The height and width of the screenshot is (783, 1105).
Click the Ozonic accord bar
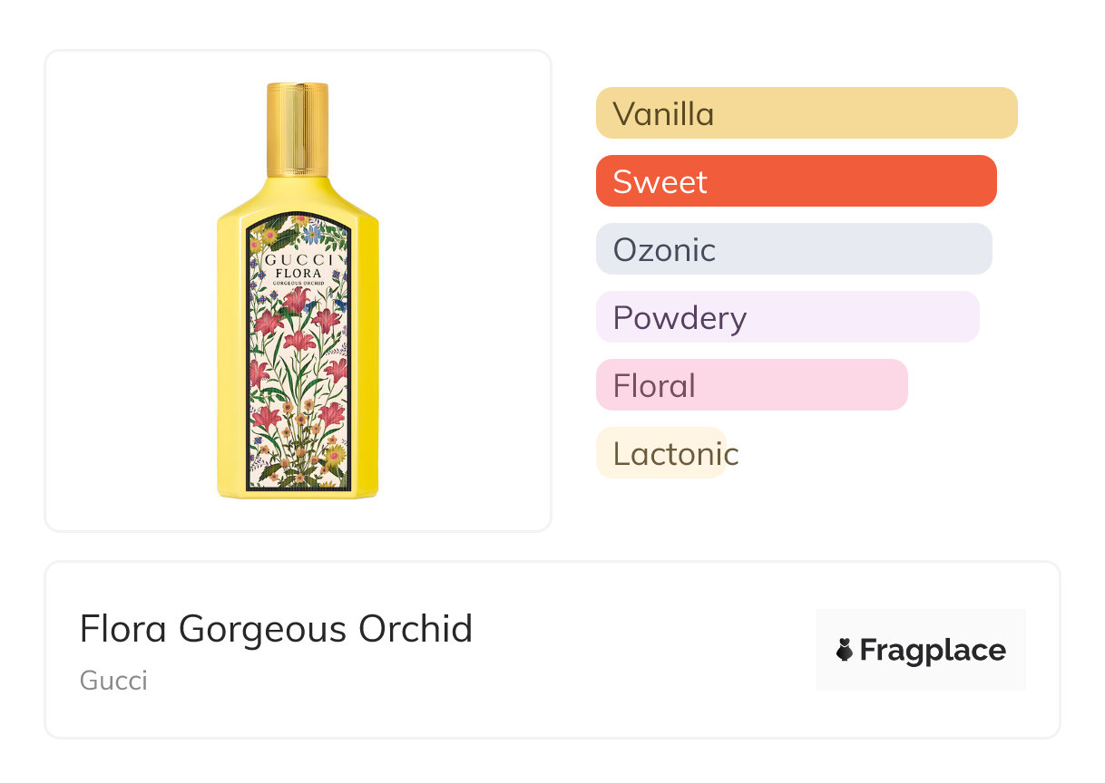(794, 249)
